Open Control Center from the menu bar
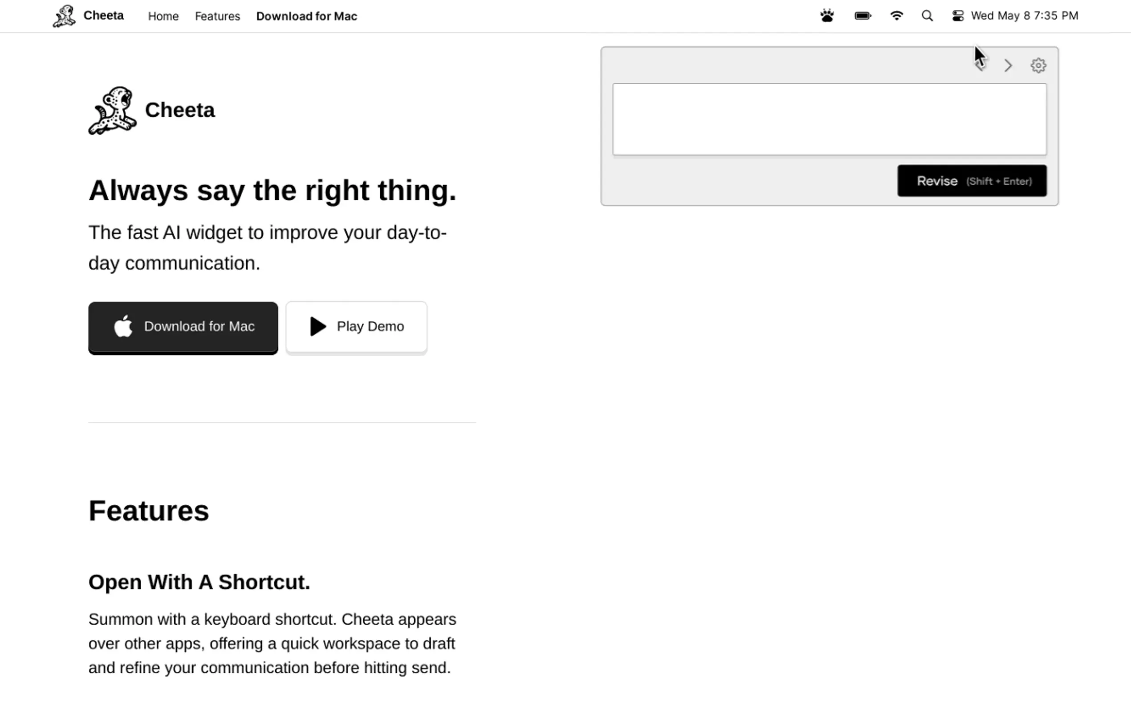The image size is (1131, 707). pos(957,16)
